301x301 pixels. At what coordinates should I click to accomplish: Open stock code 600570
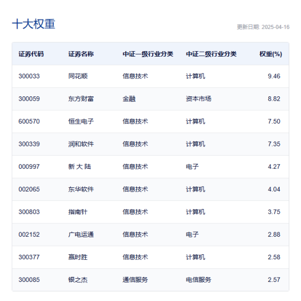29,121
